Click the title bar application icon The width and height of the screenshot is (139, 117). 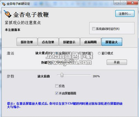pos(4,4)
